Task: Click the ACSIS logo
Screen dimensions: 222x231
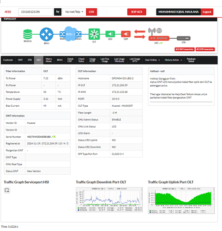Action: tap(8, 12)
